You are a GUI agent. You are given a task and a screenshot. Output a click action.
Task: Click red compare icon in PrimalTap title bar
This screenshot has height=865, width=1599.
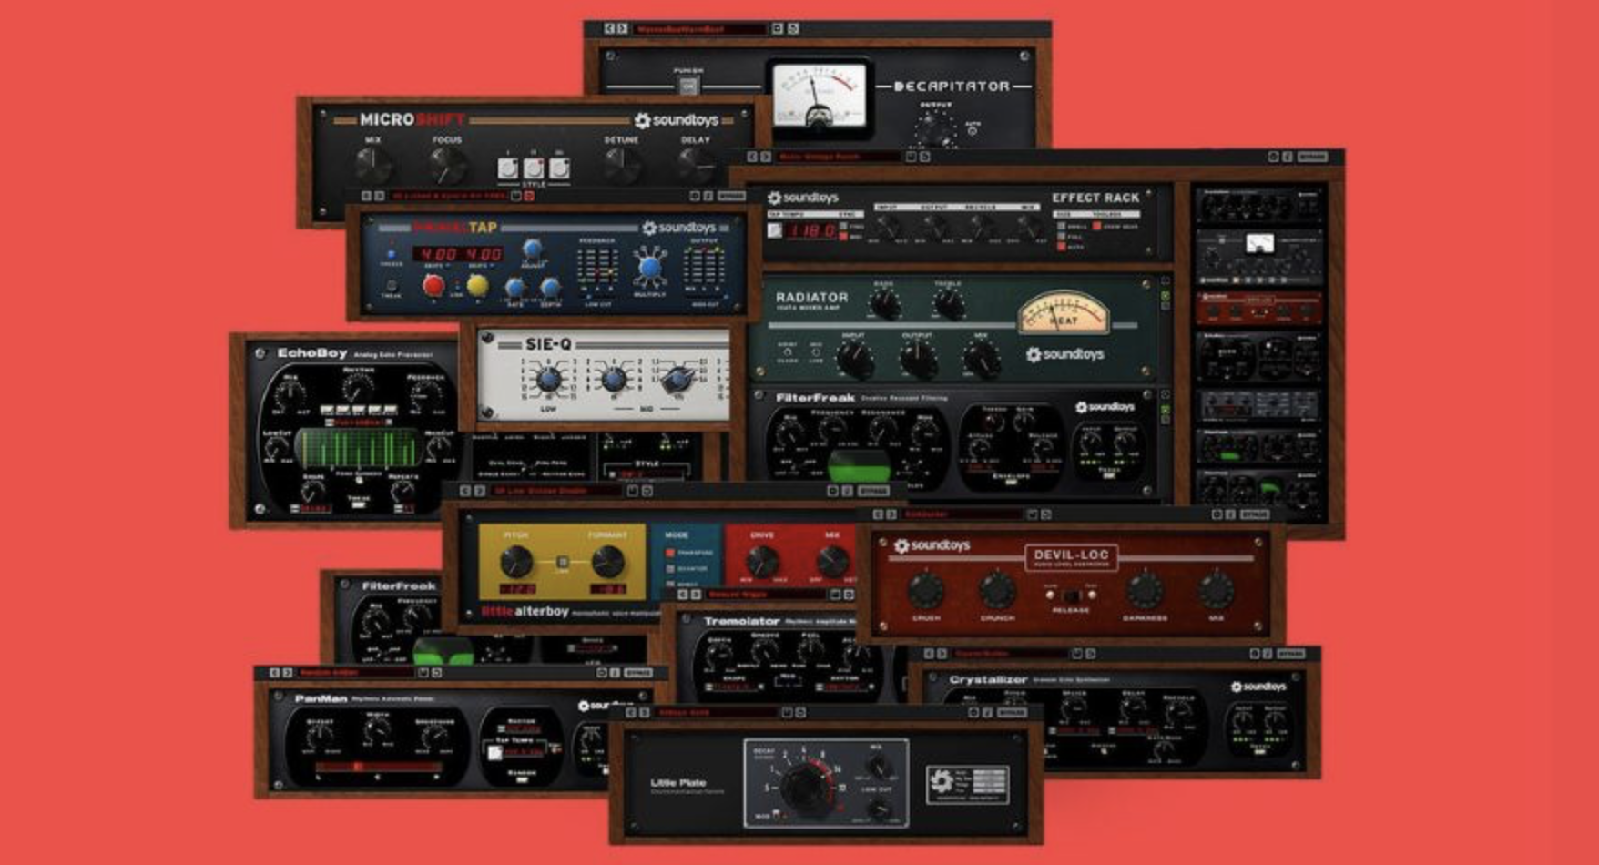click(x=529, y=196)
